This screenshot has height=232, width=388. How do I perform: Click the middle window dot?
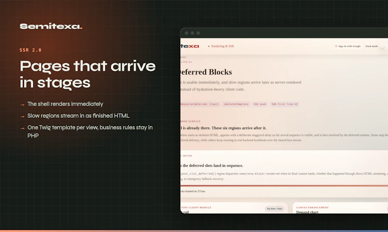tap(192, 33)
